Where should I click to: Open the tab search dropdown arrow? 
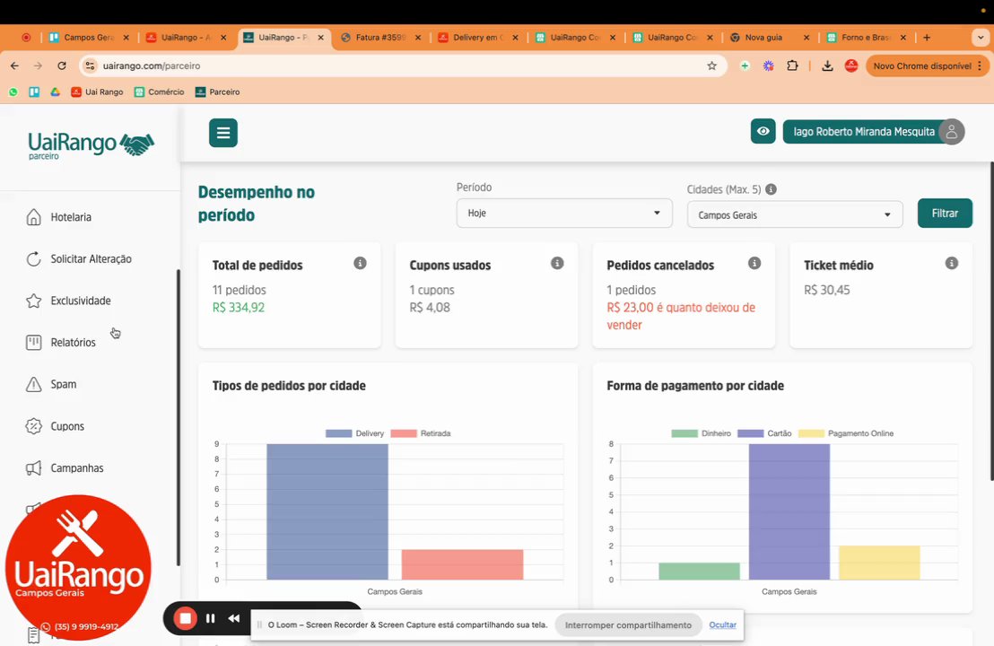tap(980, 38)
